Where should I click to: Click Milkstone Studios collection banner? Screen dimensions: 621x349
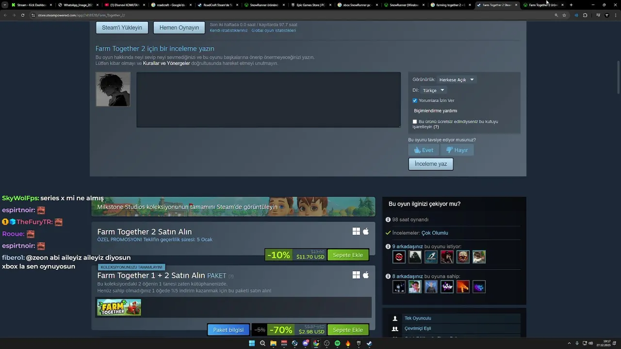(x=233, y=206)
